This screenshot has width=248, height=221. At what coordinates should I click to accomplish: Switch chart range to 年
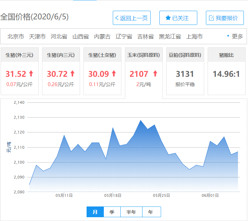151,212
